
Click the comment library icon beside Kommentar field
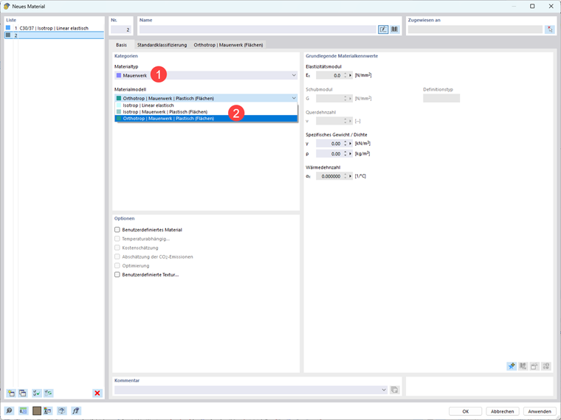pyautogui.click(x=394, y=390)
